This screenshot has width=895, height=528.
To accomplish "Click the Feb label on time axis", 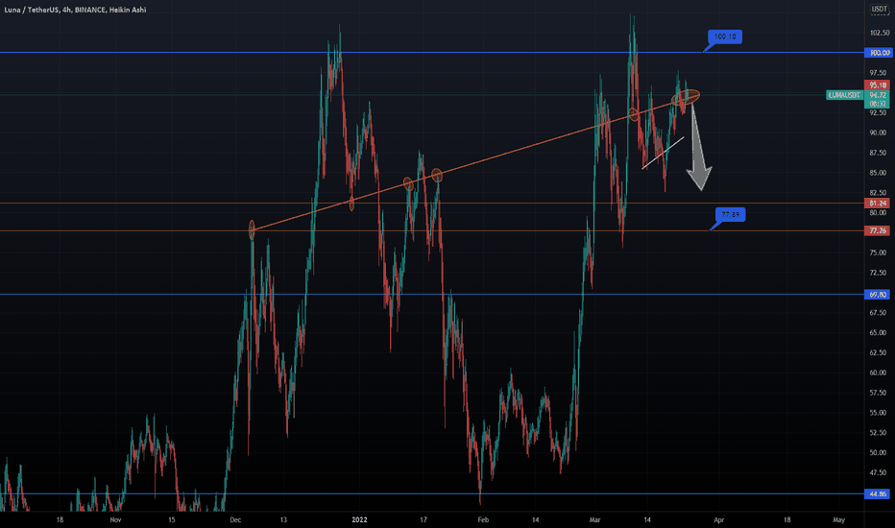I will [x=483, y=519].
